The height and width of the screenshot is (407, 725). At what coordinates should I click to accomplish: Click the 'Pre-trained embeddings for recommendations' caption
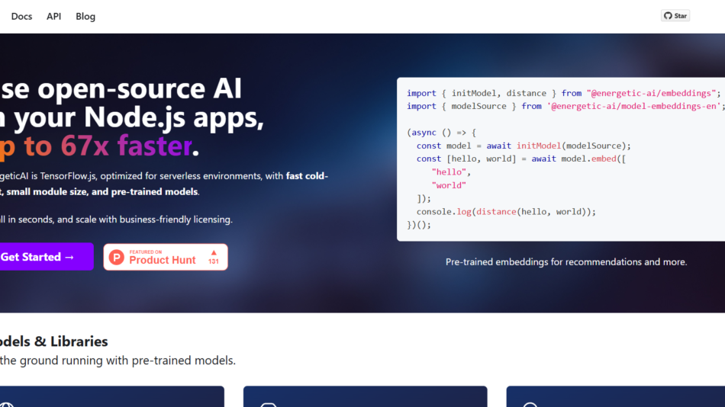[x=565, y=262]
